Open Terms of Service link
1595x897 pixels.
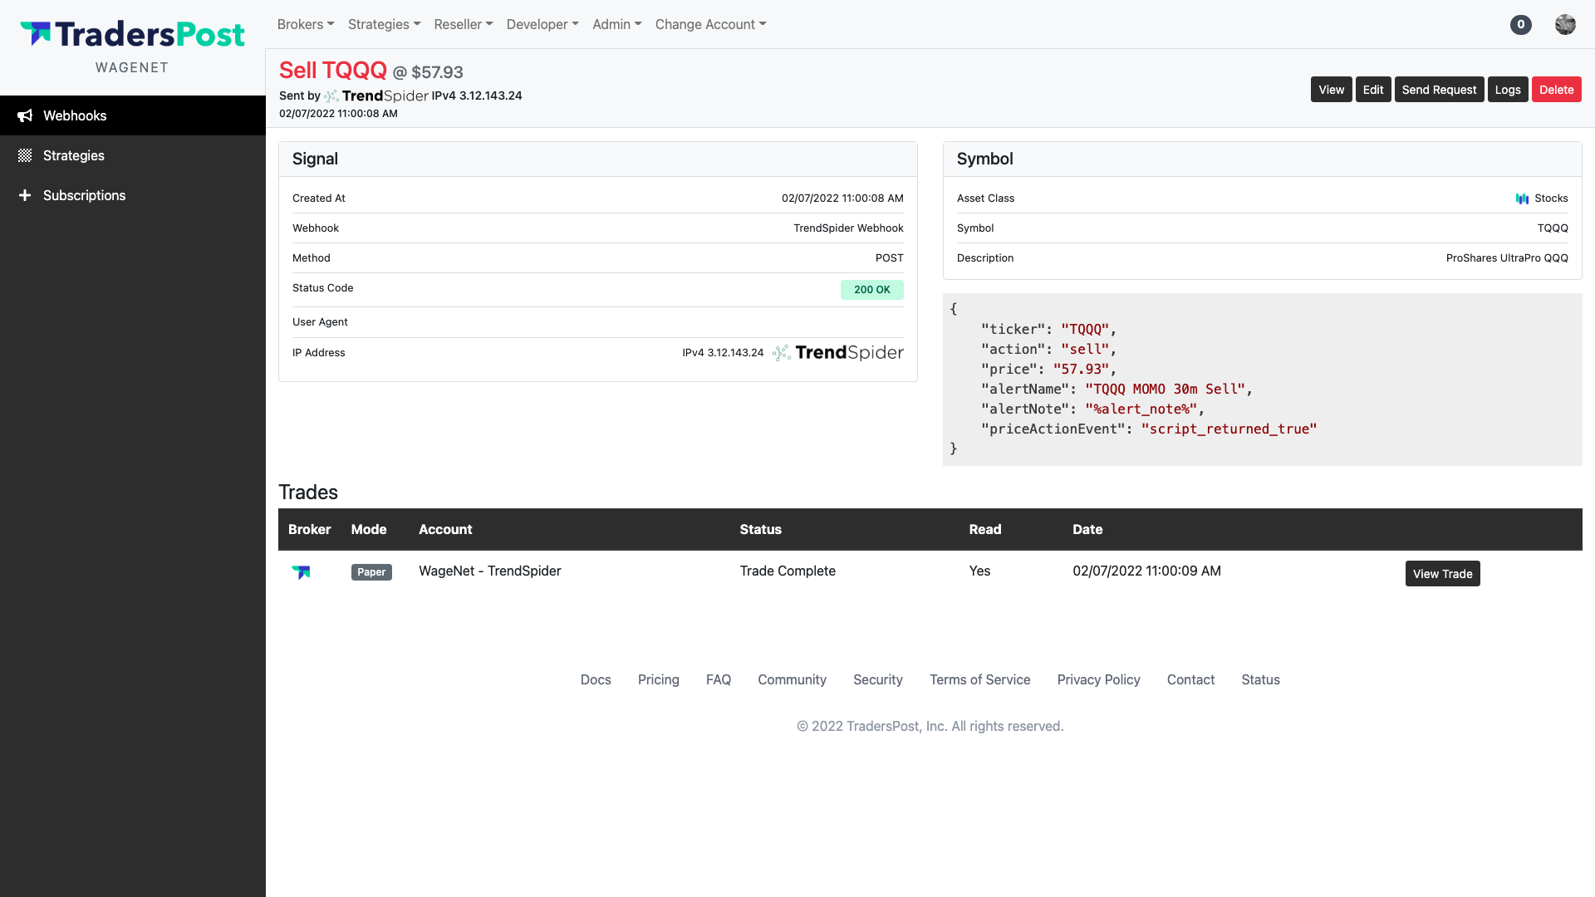click(979, 679)
